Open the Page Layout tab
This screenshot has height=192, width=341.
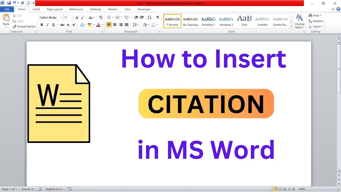[55, 9]
